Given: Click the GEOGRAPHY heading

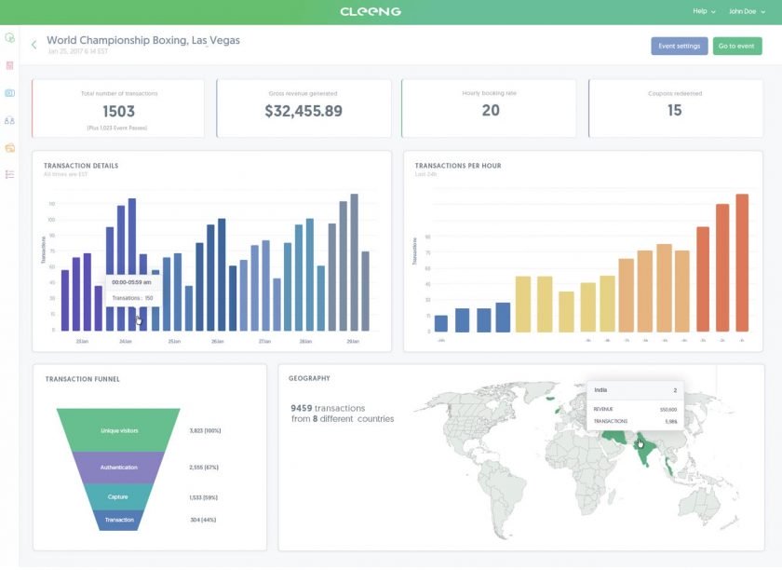Looking at the screenshot, I should tap(309, 378).
